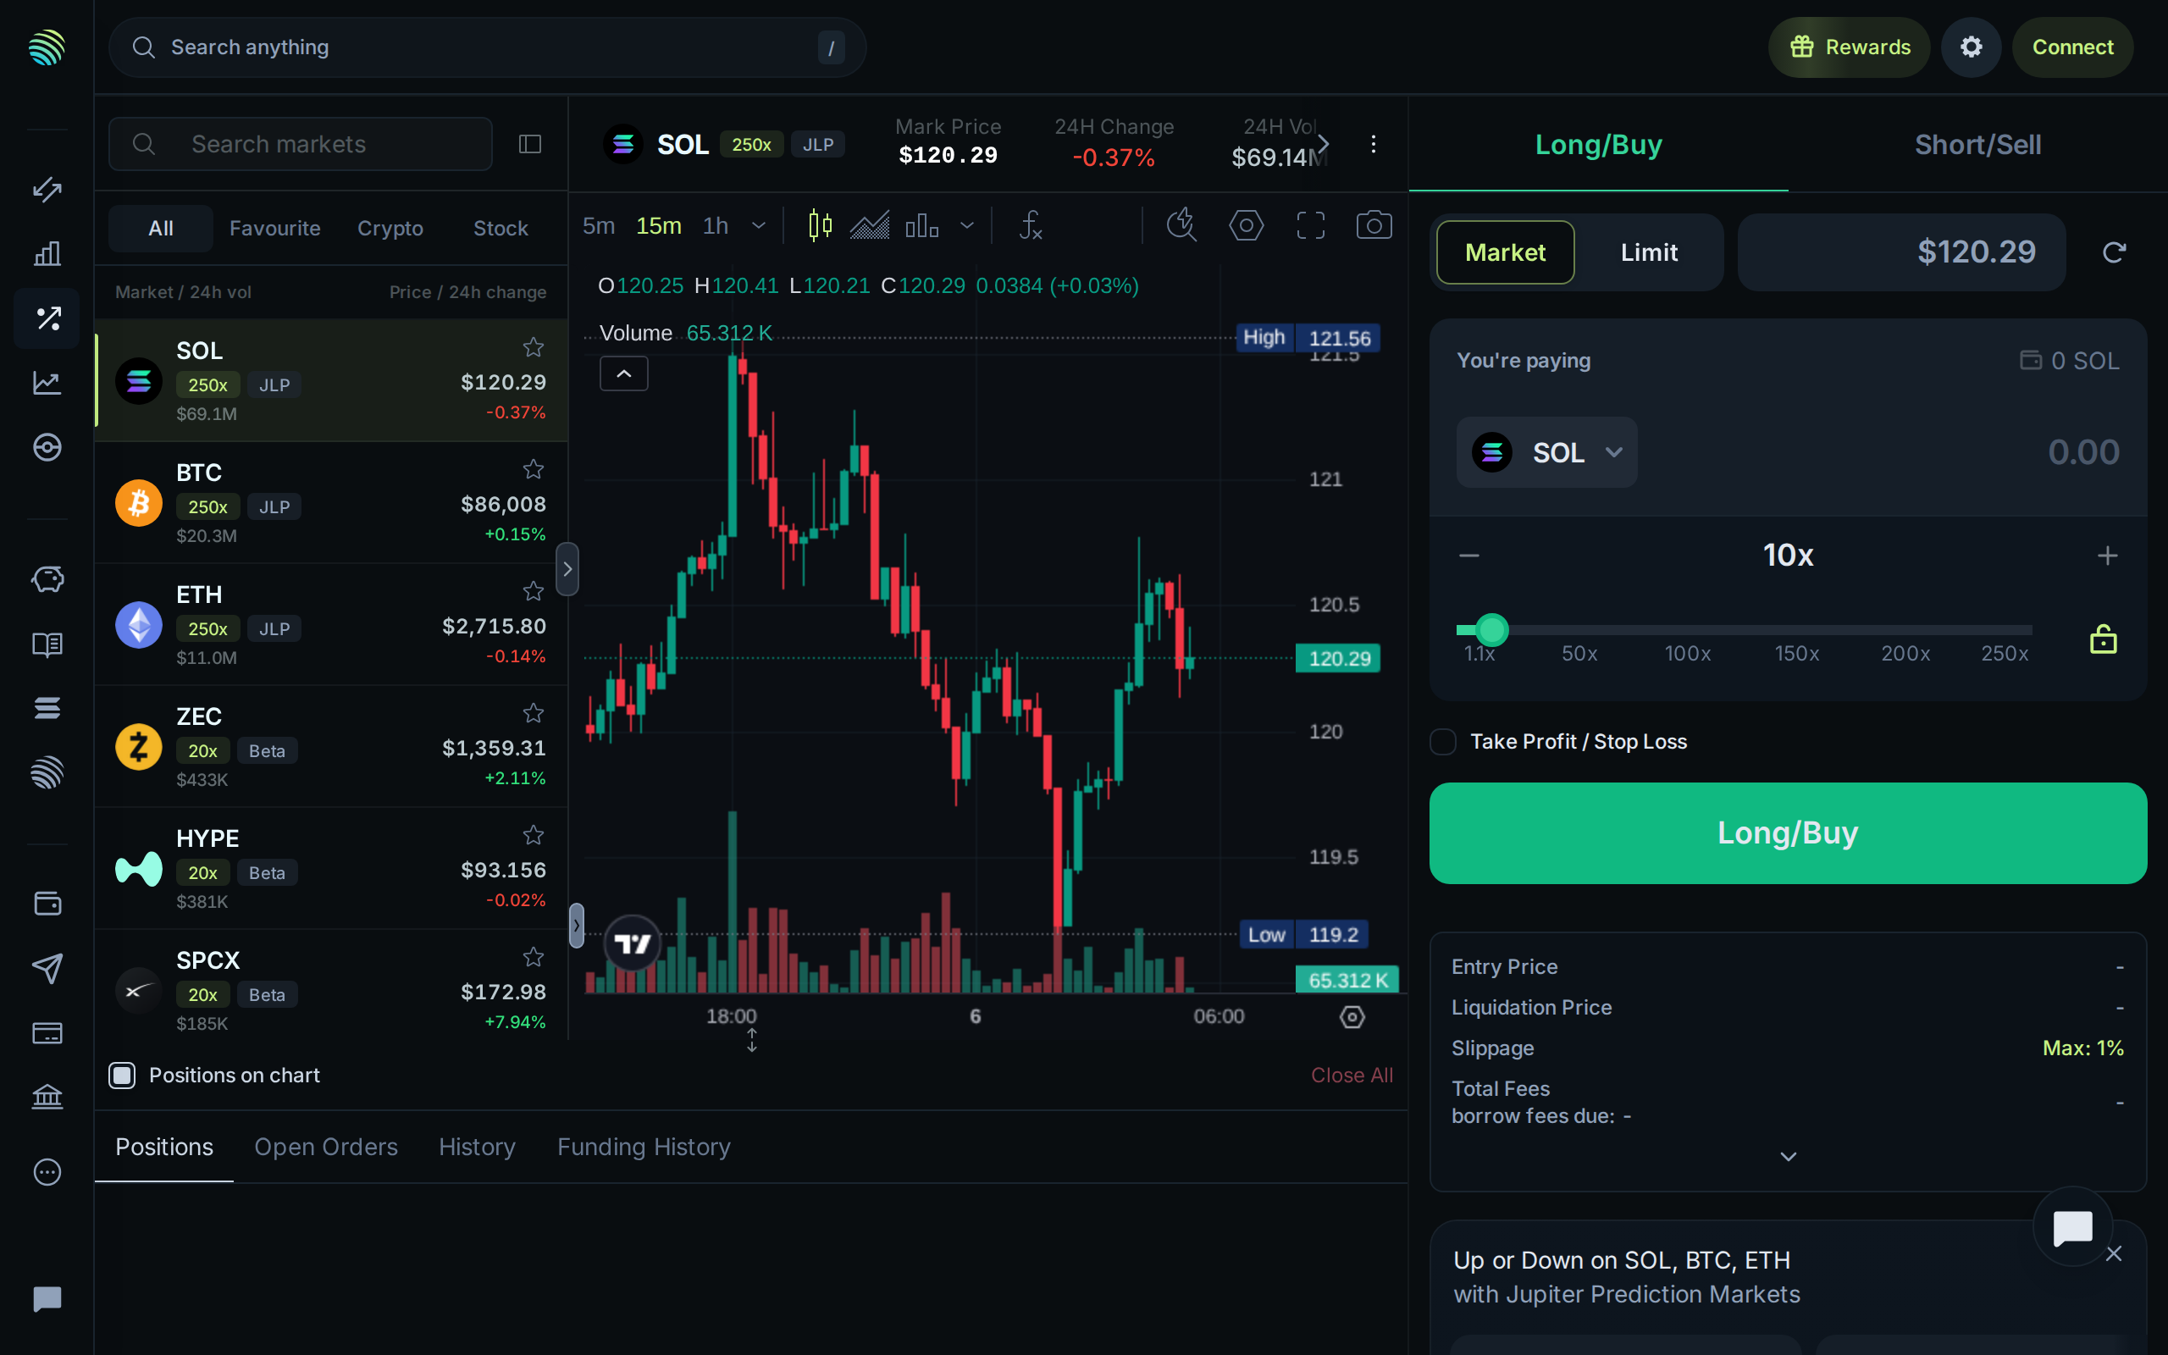Screen dimensions: 2168x1355
Task: Select the candlestick chart type icon
Action: [820, 225]
